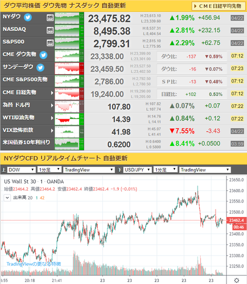The width and height of the screenshot is (247, 284).
Task: Click the US Wall St 30 chart title
Action: [x=34, y=181]
